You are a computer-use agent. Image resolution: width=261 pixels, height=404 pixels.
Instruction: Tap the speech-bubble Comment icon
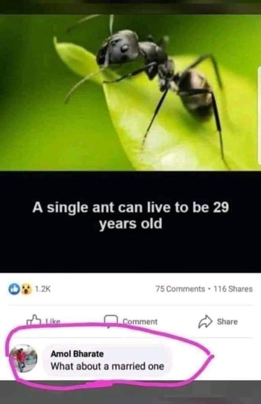(111, 321)
